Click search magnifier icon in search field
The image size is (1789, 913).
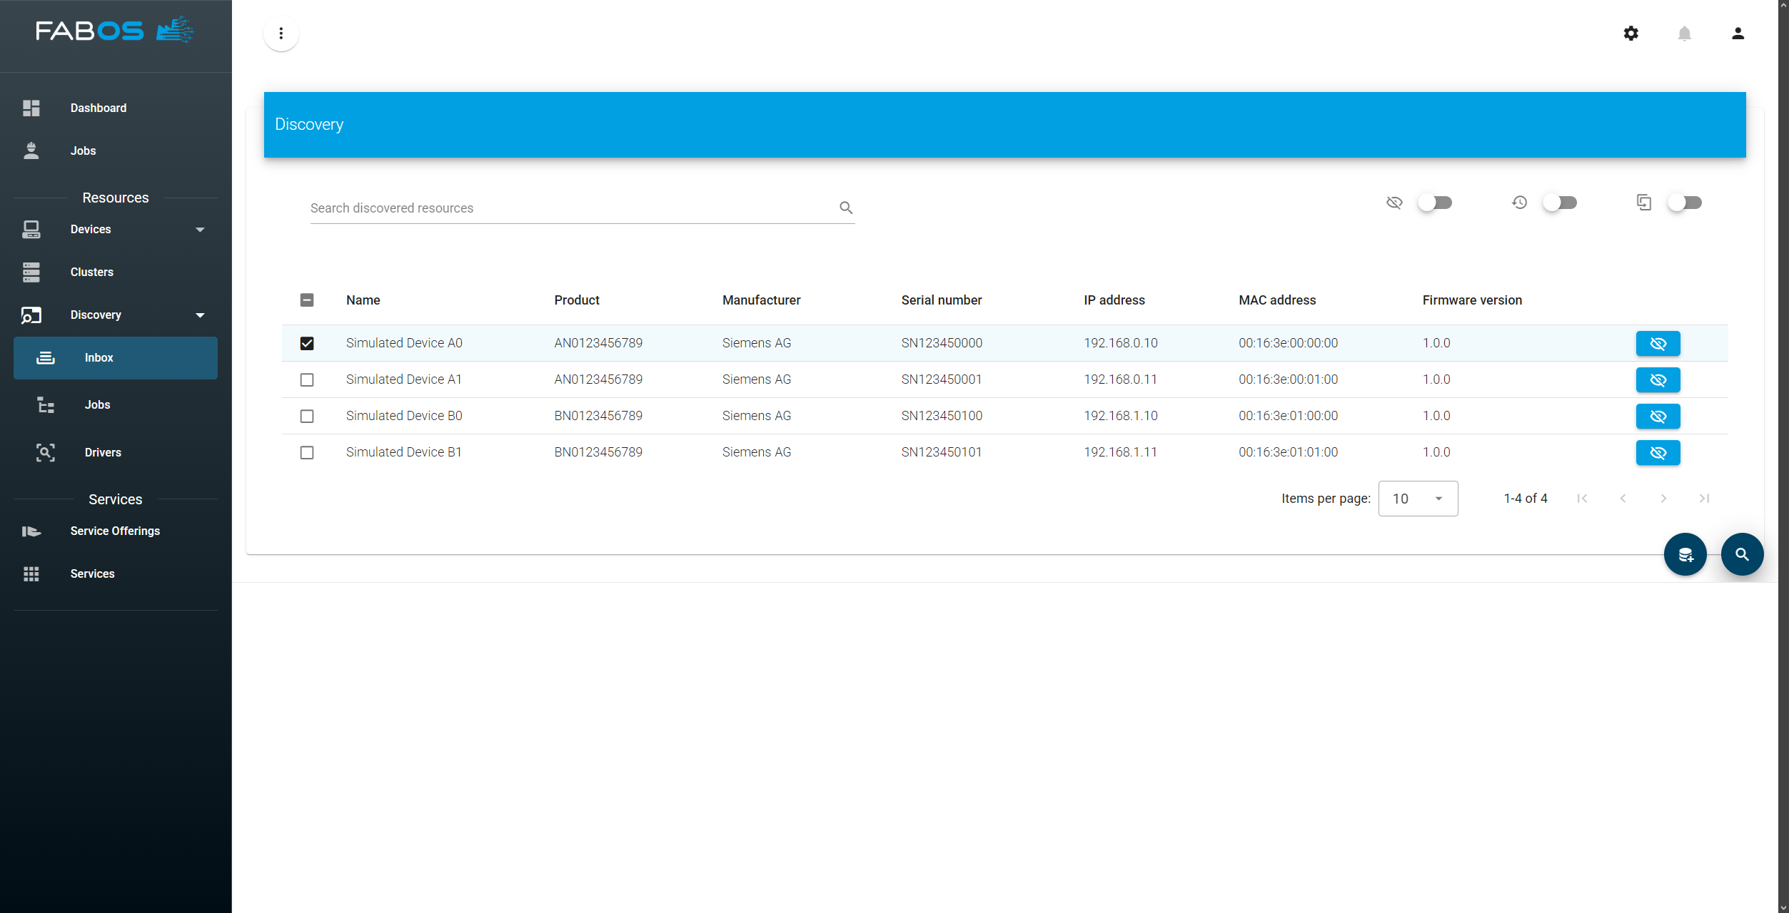click(x=846, y=208)
